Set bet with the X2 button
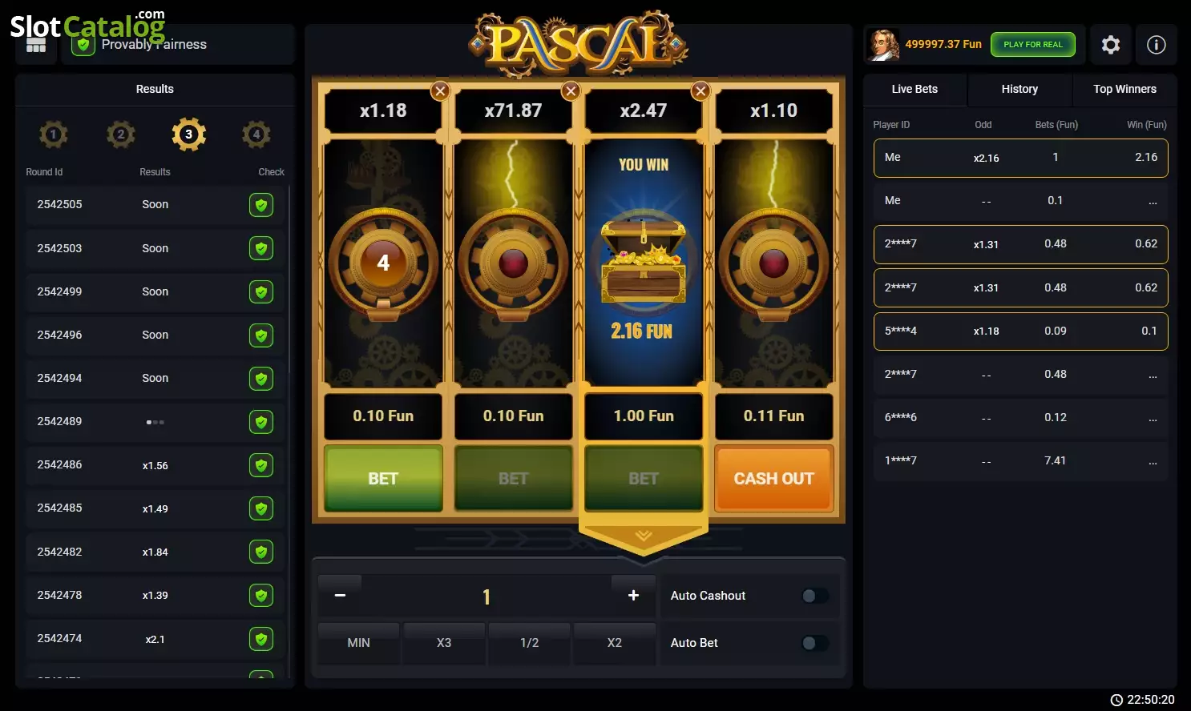 [615, 643]
